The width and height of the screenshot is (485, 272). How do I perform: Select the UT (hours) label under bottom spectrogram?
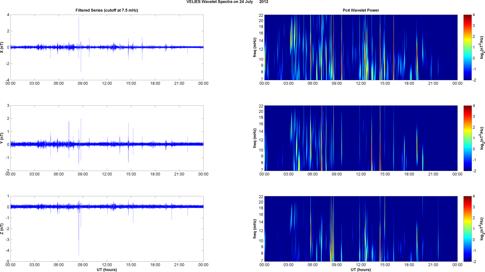pos(360,269)
